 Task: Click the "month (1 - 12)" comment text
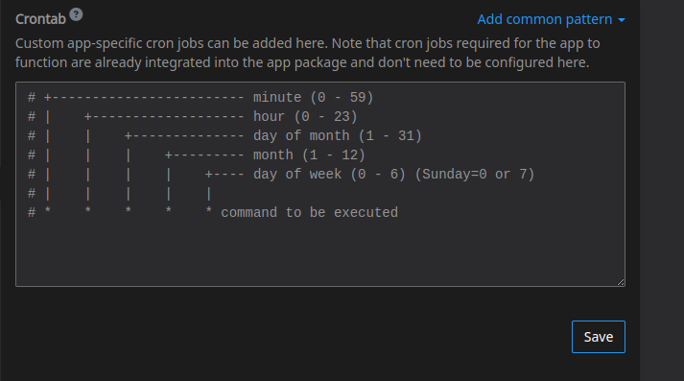309,155
